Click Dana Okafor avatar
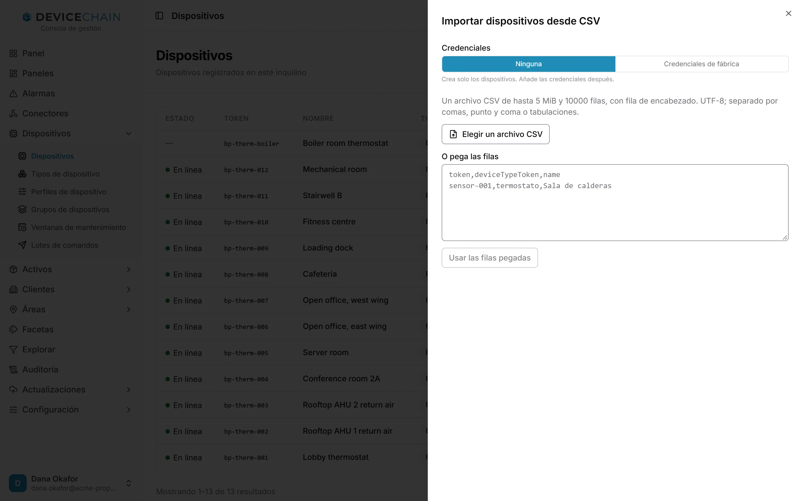802x501 pixels. click(x=18, y=483)
